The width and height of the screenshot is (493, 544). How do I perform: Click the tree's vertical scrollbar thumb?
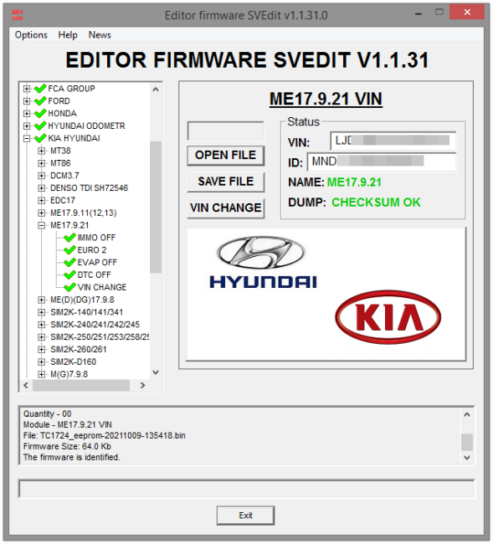click(156, 207)
